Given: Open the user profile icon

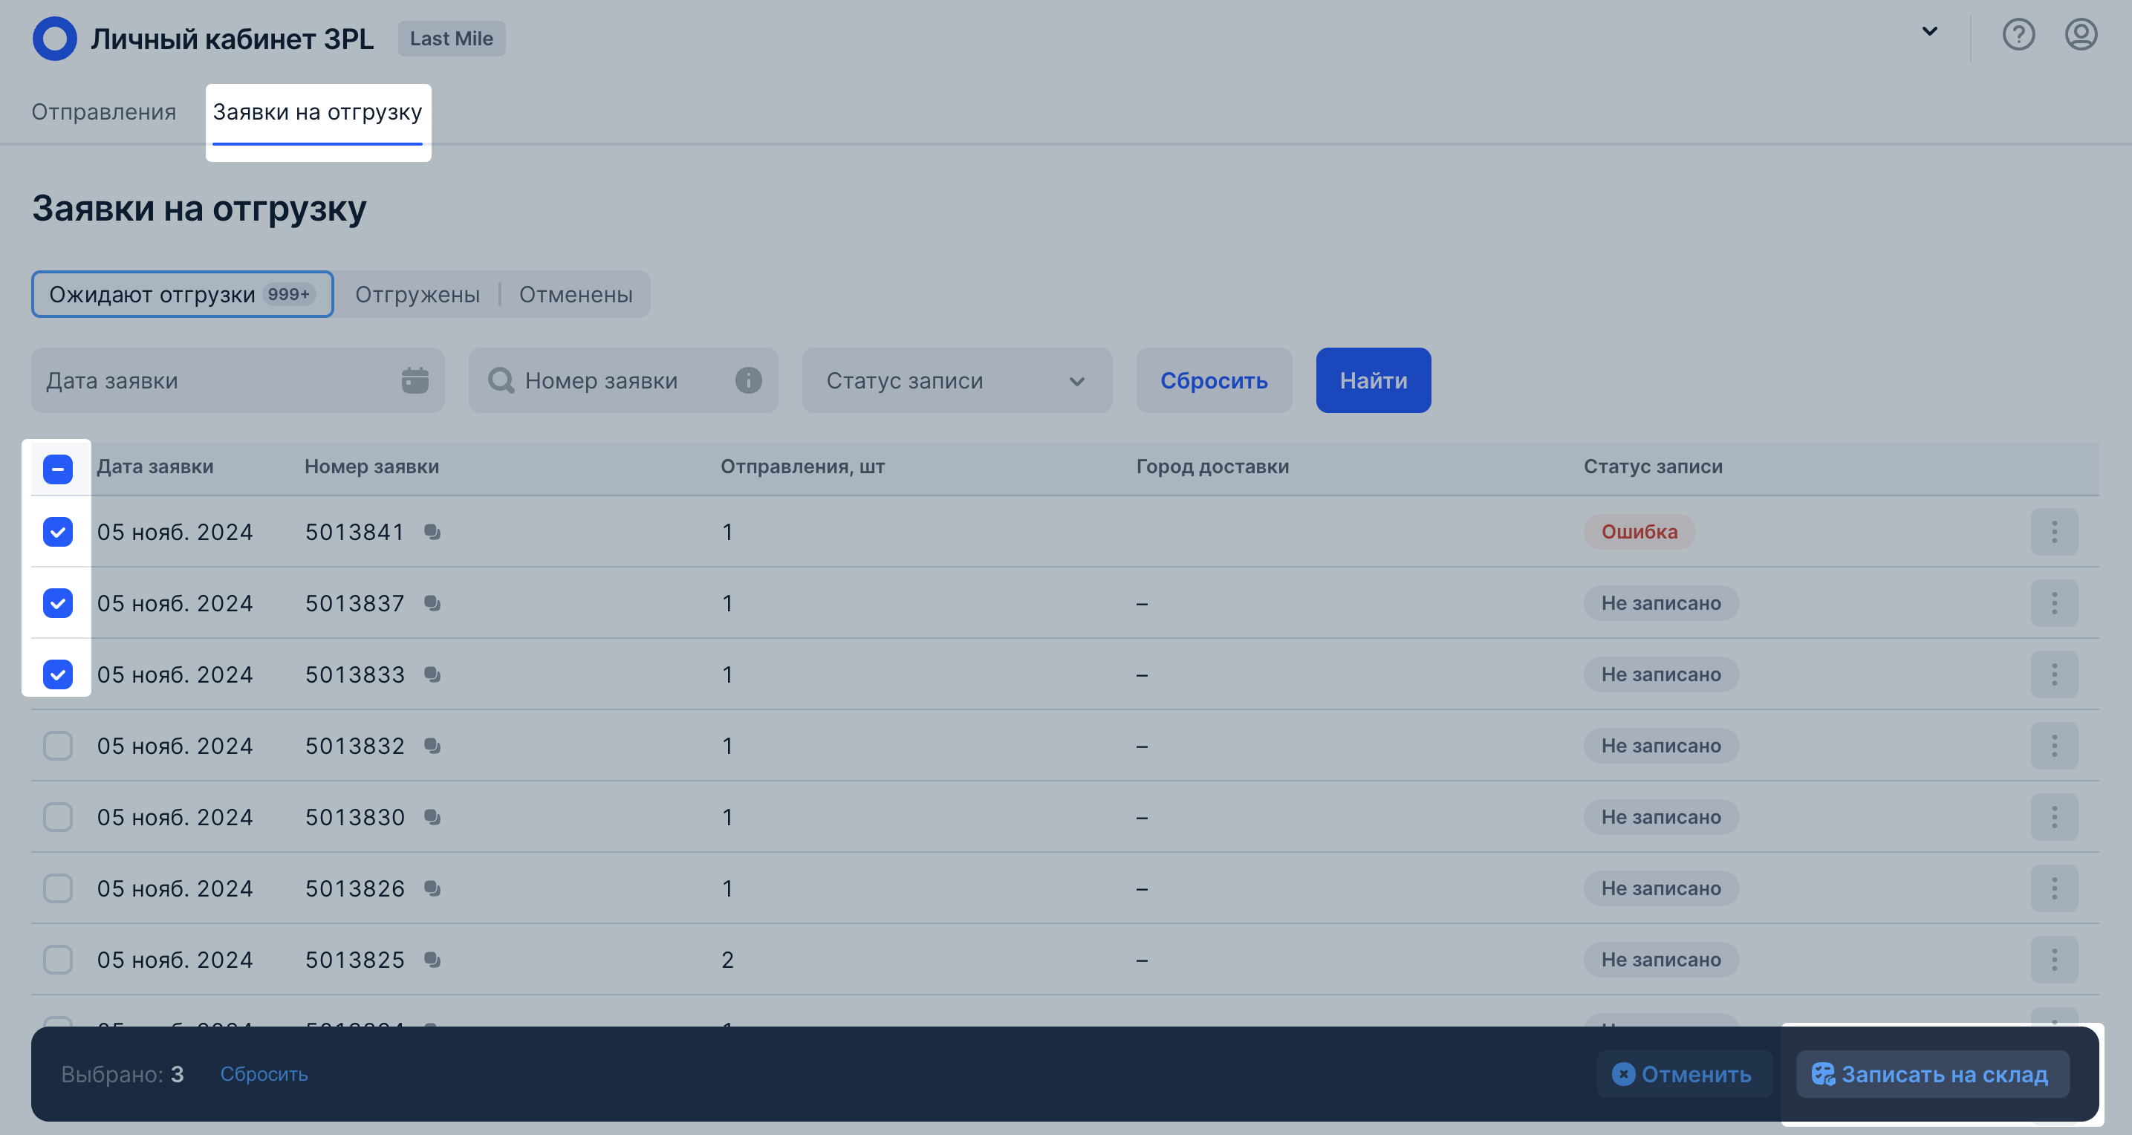Looking at the screenshot, I should click(2080, 35).
